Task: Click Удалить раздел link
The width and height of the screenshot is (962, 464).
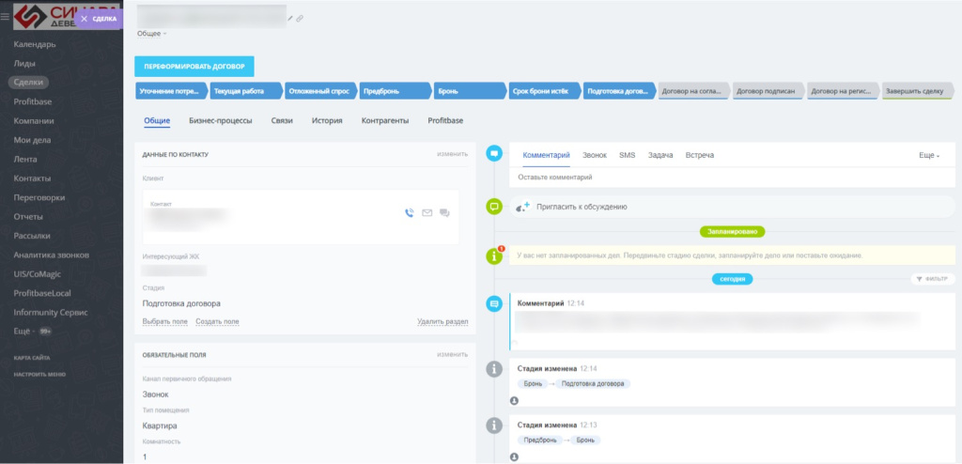Action: coord(442,321)
